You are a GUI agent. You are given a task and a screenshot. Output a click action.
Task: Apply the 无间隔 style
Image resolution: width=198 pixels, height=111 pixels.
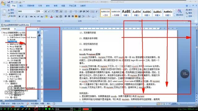click(x=116, y=13)
